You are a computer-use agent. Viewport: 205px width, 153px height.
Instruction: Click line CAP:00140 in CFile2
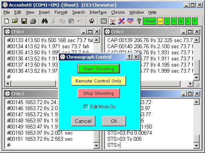[150, 47]
